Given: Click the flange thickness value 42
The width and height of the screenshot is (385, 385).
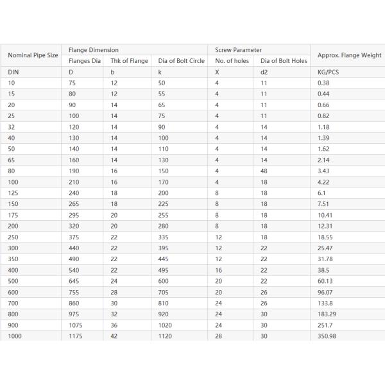Looking at the screenshot, I should click(114, 336).
